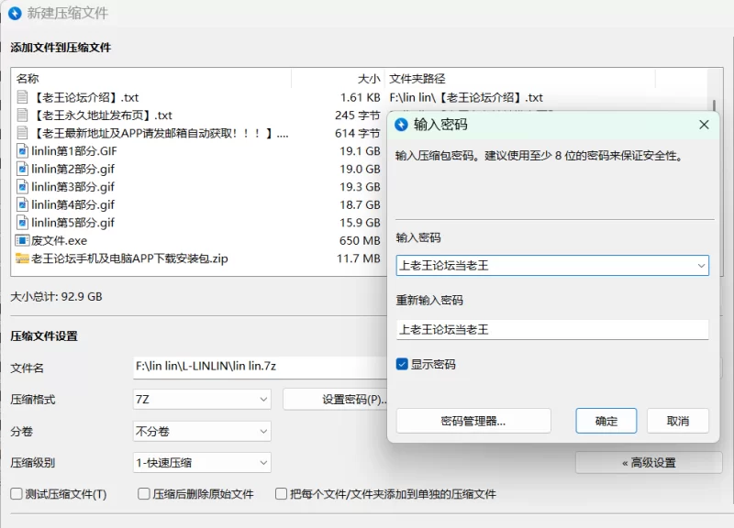Viewport: 734px width, 528px height.
Task: Click the 650 MB size cell
Action: pyautogui.click(x=360, y=240)
